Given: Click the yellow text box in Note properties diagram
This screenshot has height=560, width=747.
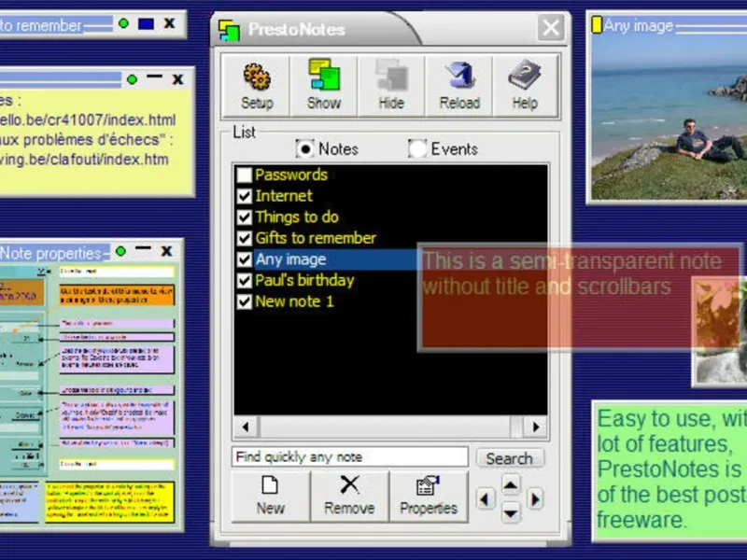Looking at the screenshot, I should click(109, 502).
